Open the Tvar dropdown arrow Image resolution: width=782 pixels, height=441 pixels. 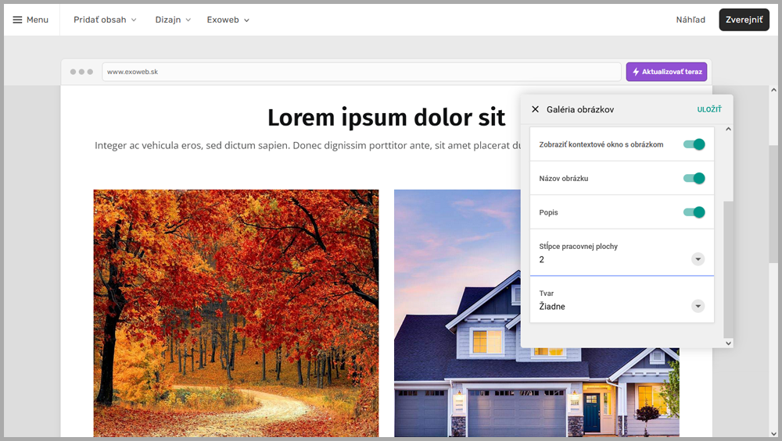(x=698, y=306)
